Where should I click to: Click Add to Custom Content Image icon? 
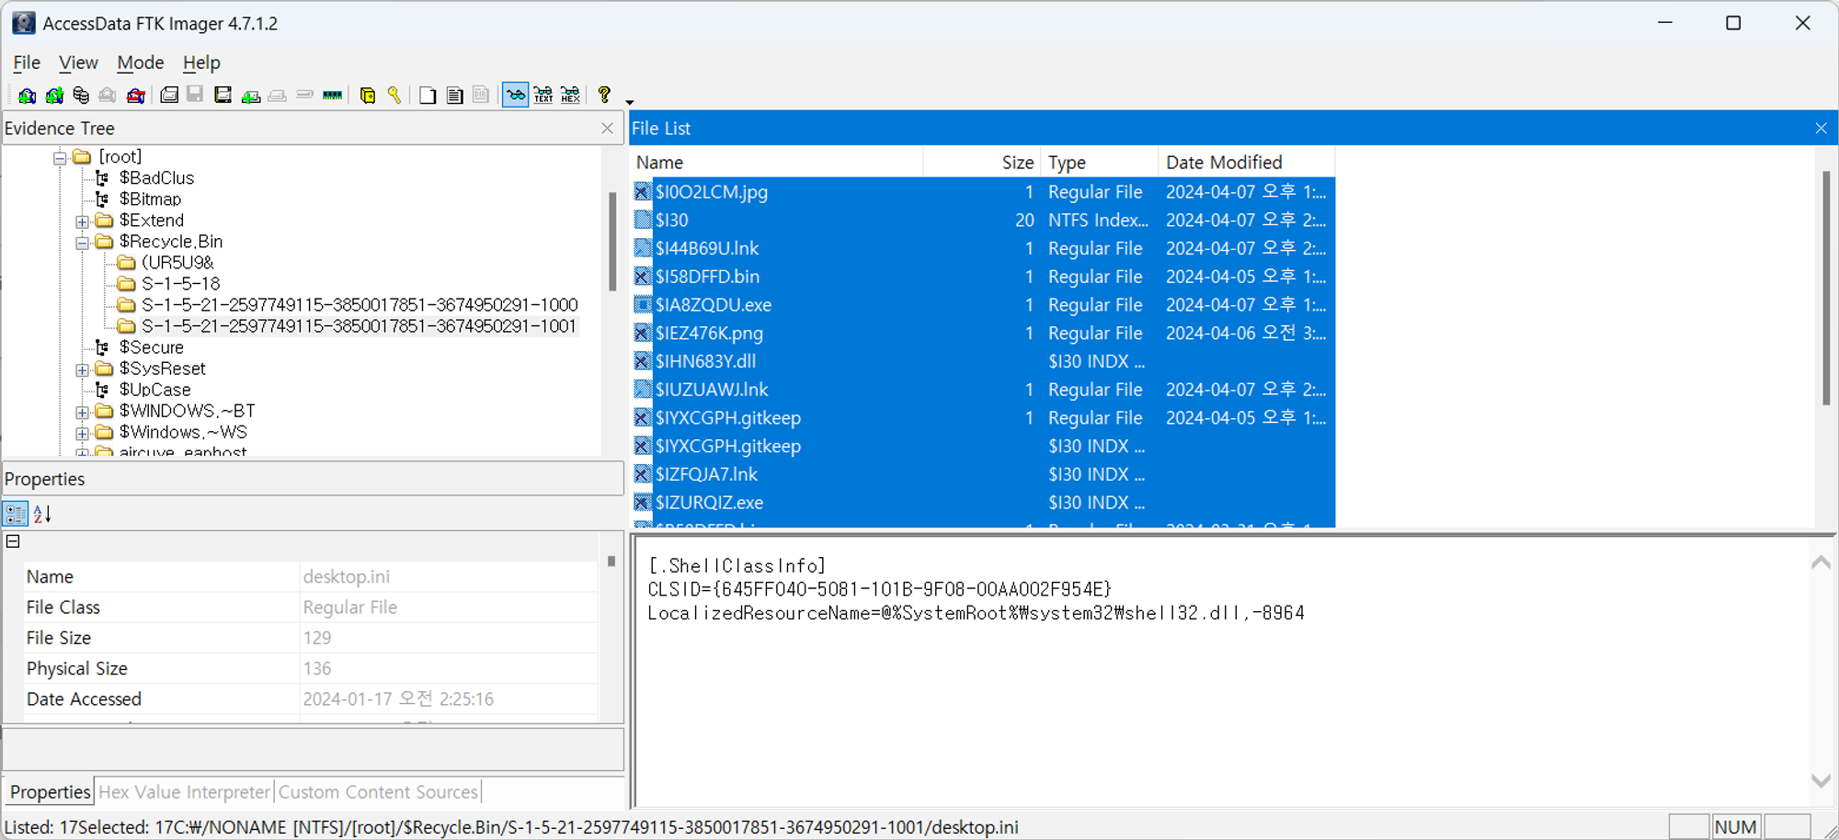click(250, 95)
